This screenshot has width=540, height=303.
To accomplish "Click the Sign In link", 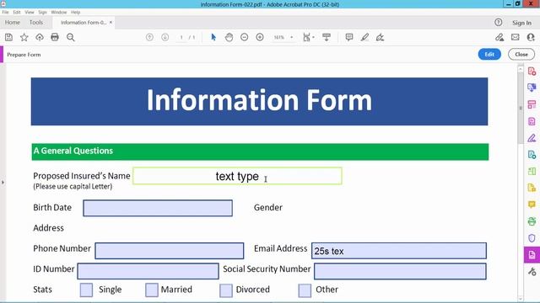I will coord(521,23).
